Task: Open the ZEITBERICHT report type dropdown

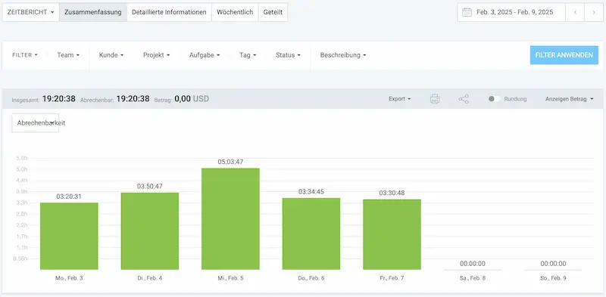Action: (30, 12)
